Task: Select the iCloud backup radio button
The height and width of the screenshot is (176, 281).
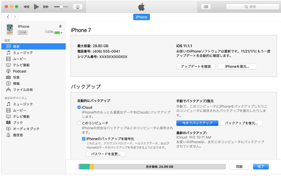Action: (79, 107)
